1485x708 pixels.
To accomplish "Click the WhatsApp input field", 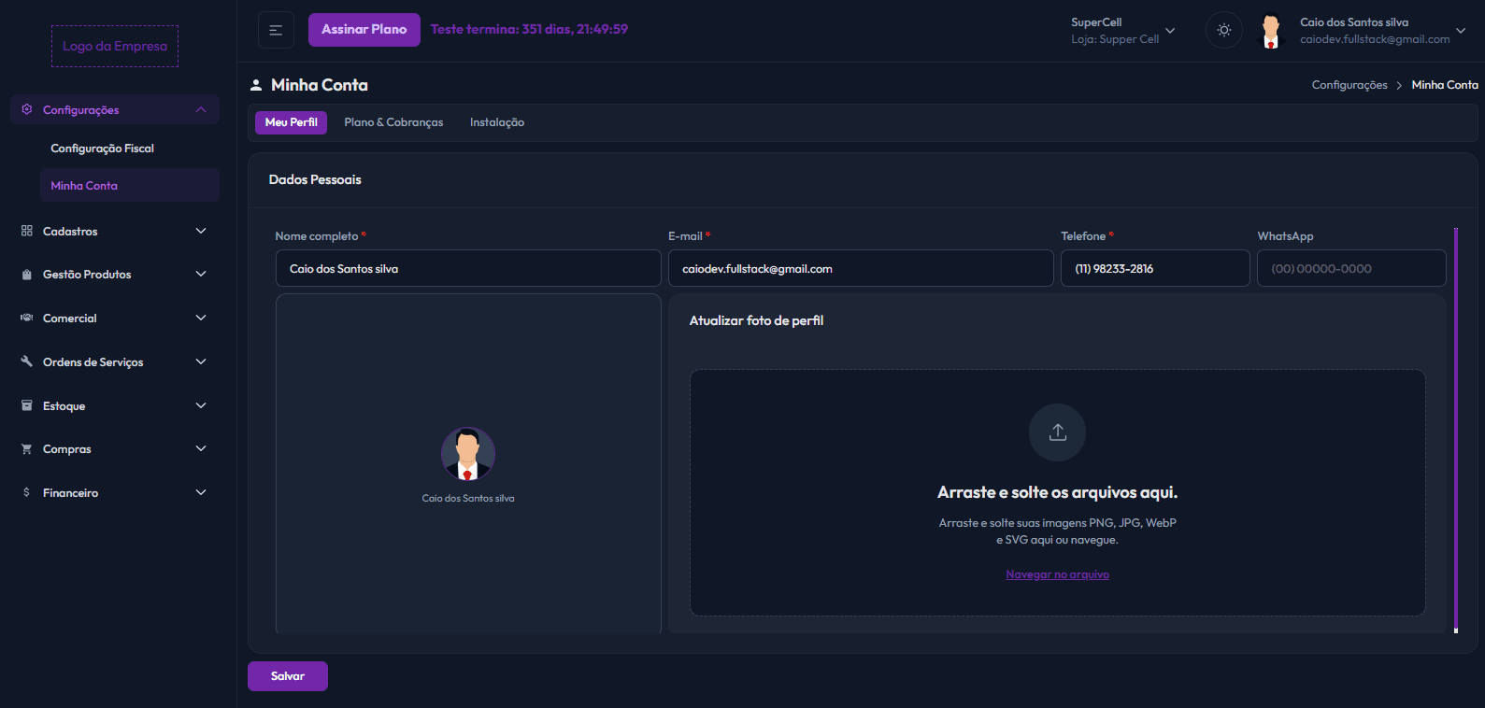I will pos(1351,268).
